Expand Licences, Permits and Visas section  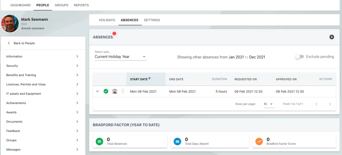click(42, 84)
